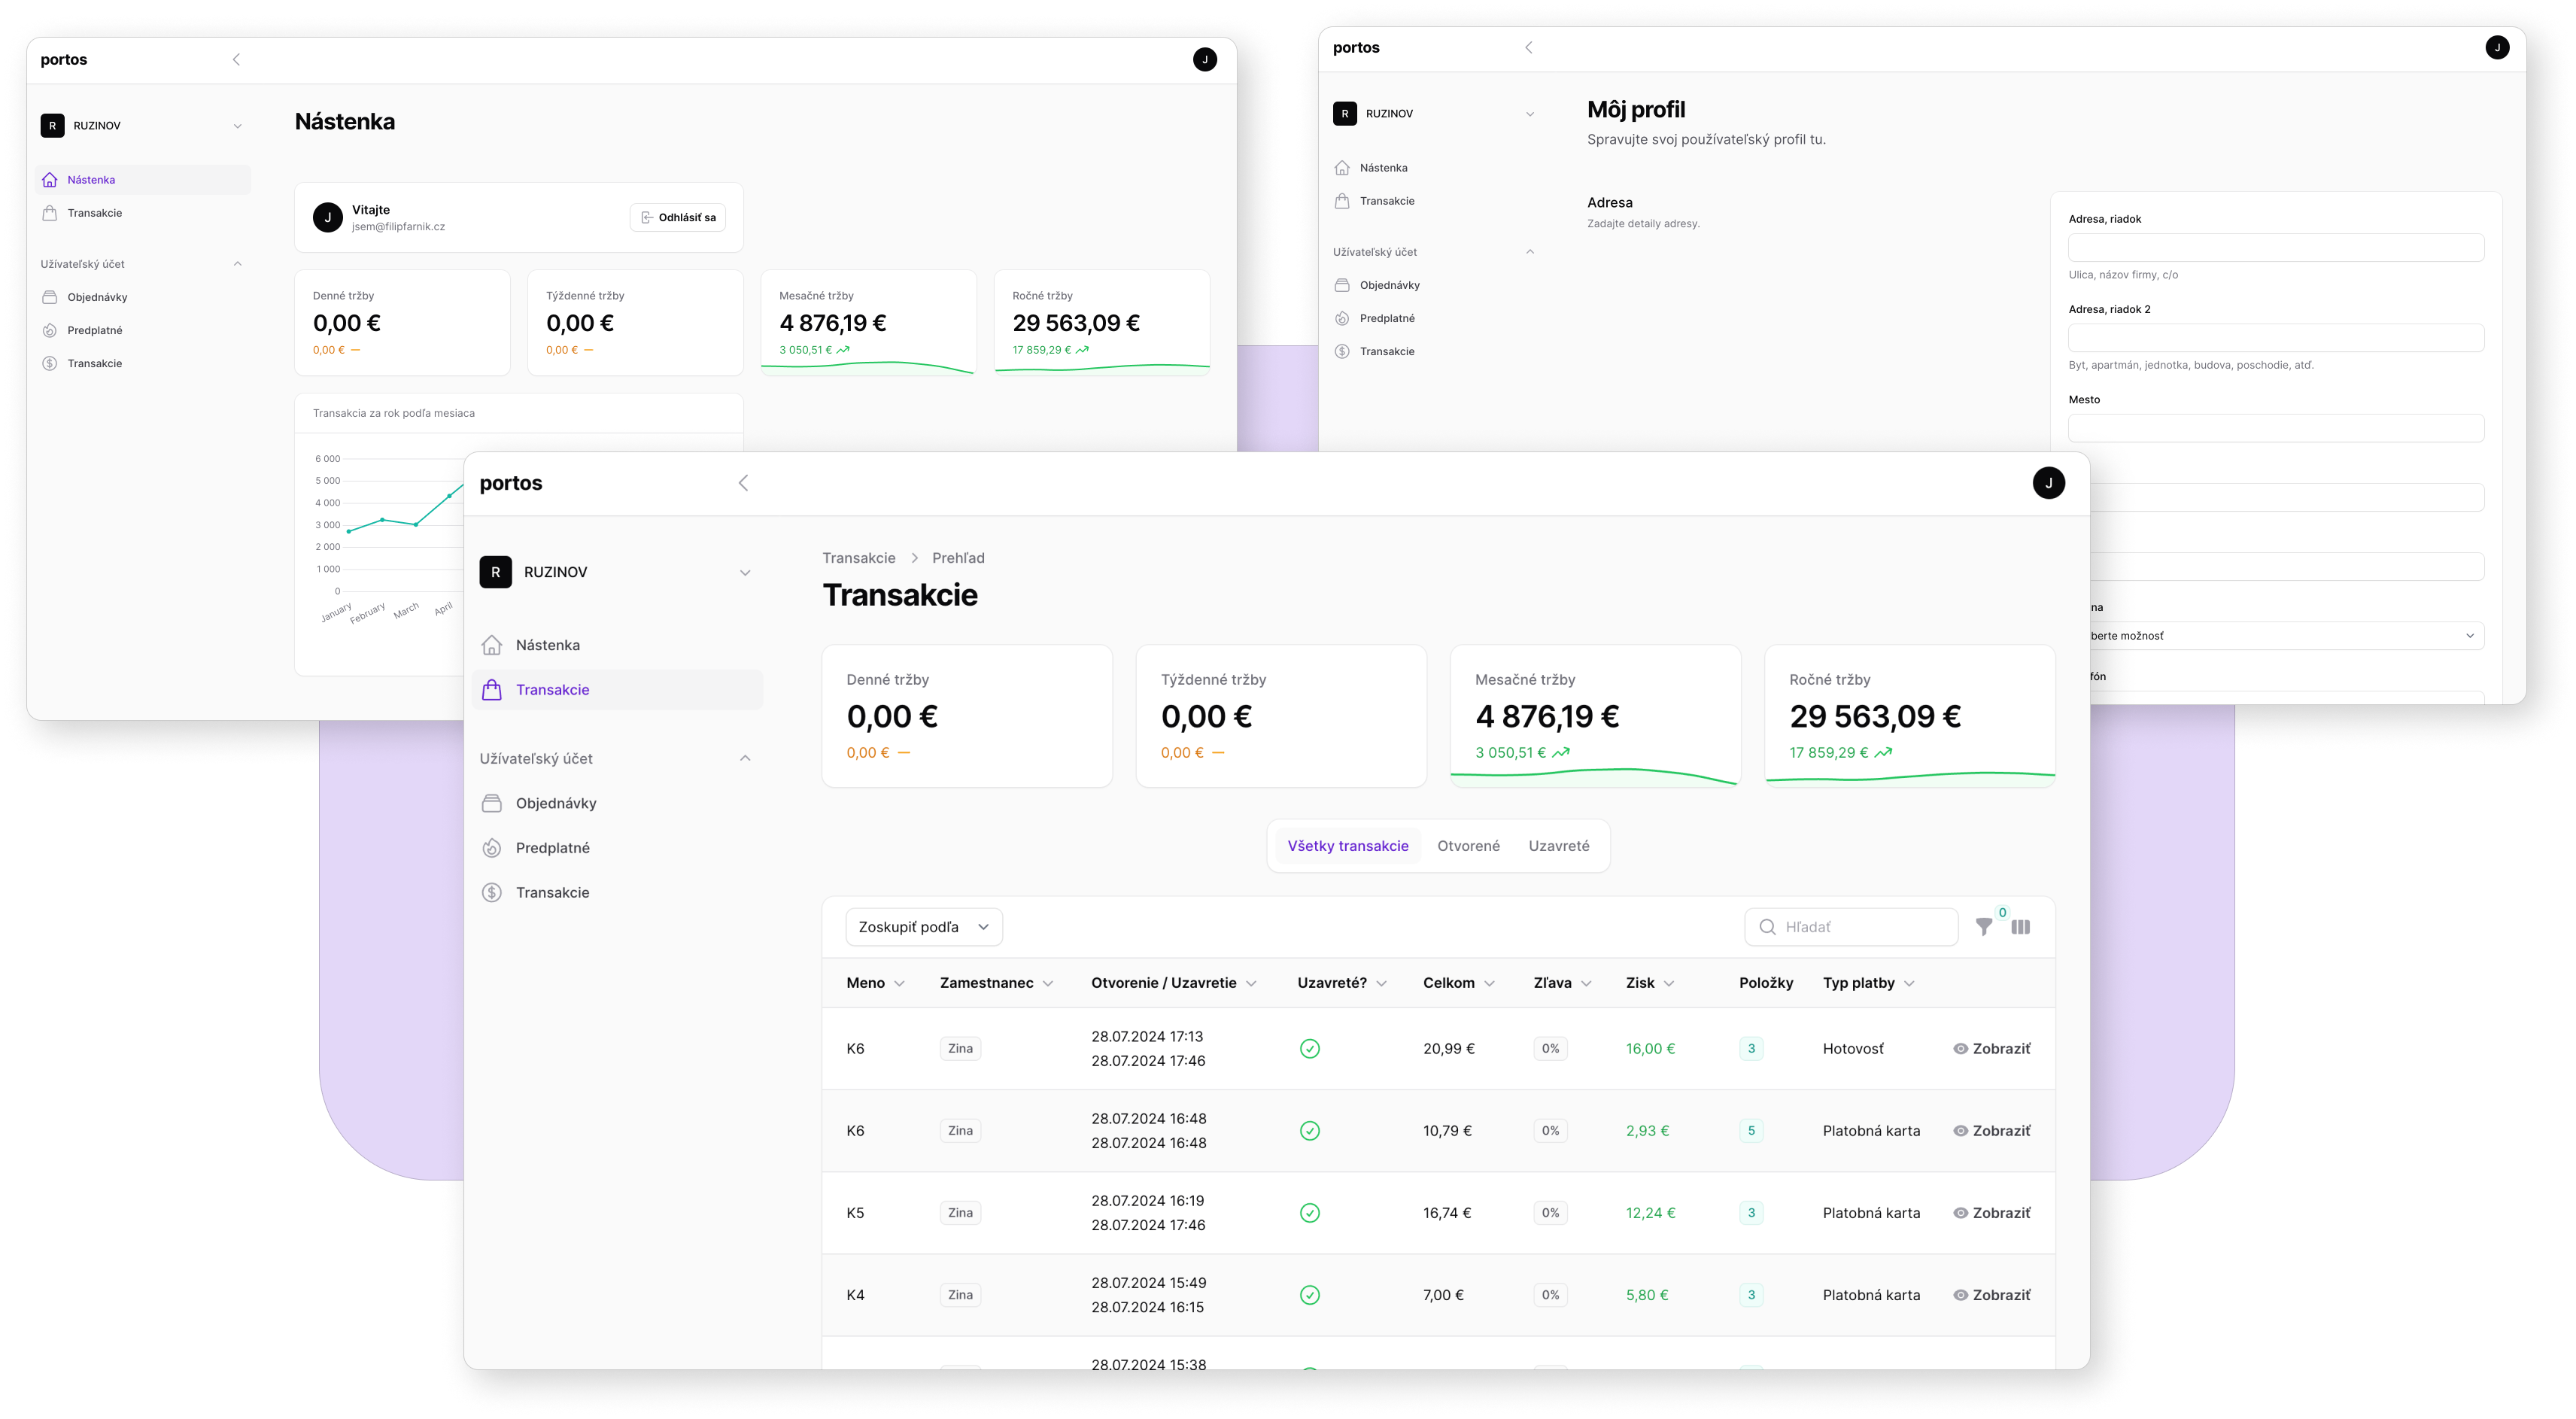Open the column visibility icon beside filter
Viewport: 2576px width, 1419px height.
pyautogui.click(x=2020, y=927)
